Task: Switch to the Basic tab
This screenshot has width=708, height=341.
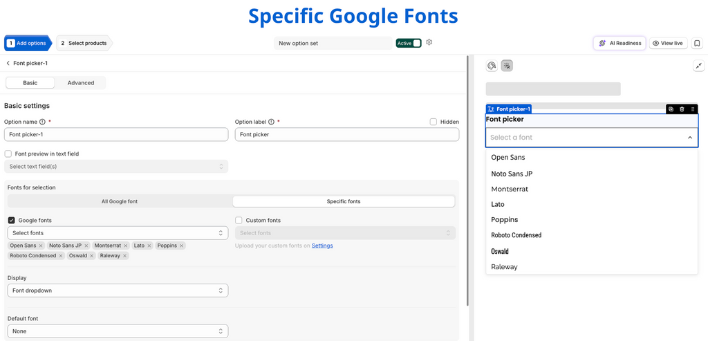Action: 30,82
